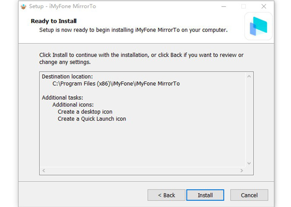Click the "Additional tasks:" line in summary
The height and width of the screenshot is (207, 291).
[62, 98]
